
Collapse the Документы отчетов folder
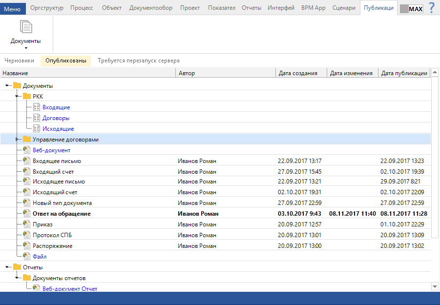click(x=17, y=278)
